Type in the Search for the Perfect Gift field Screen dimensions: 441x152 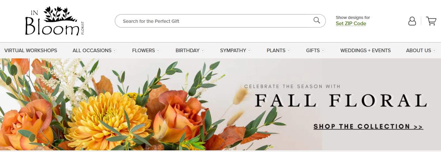[213, 21]
